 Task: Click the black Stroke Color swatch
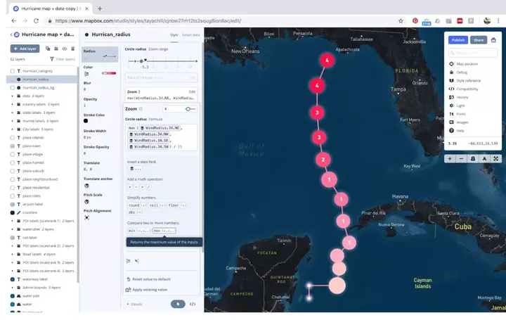coord(86,121)
